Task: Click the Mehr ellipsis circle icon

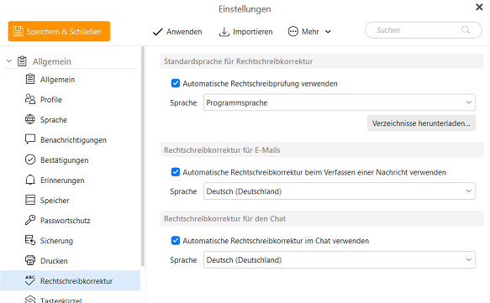Action: [x=293, y=32]
